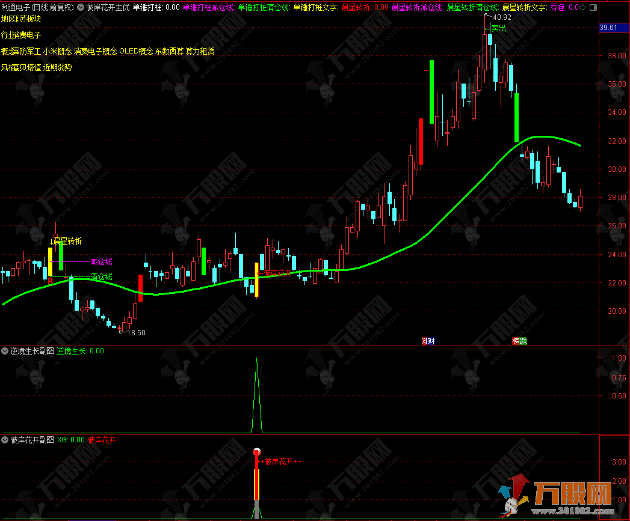Image resolution: width=630 pixels, height=521 pixels.
Task: Click the magenta 晨星转折减仓线 legend
Action: click(x=418, y=7)
